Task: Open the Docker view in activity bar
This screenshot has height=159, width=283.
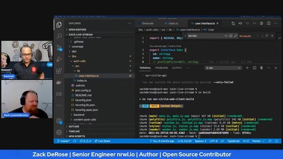Action: (x=59, y=83)
